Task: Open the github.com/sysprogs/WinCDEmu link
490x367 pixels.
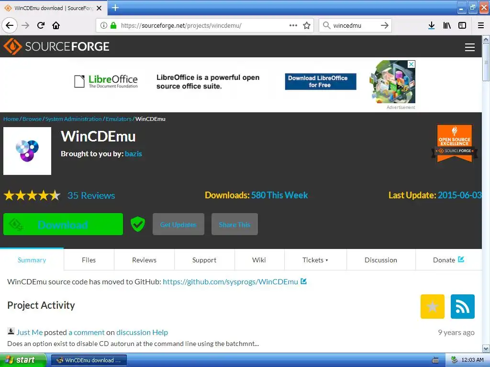Action: pos(230,281)
